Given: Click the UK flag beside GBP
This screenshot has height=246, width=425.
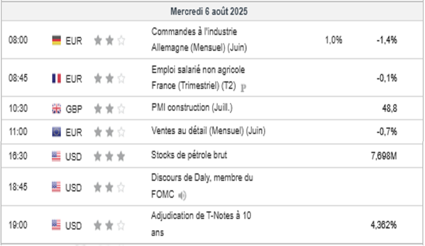Looking at the screenshot, I should [x=57, y=109].
